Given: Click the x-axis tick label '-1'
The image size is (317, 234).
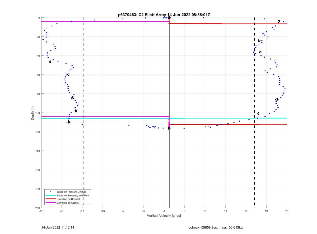Looking at the screenshot, I should click(x=164, y=211).
